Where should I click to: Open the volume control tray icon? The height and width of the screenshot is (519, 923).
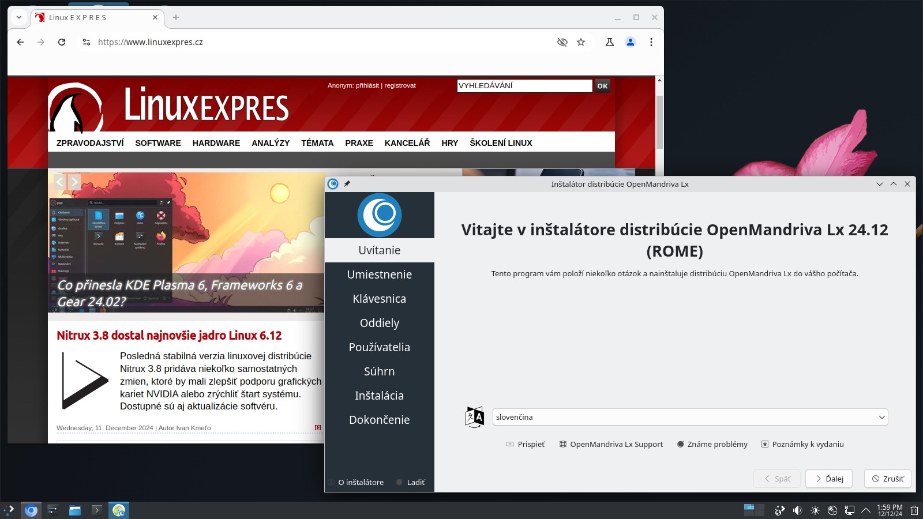pos(797,510)
